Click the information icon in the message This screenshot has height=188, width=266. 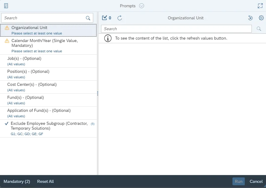click(x=107, y=38)
